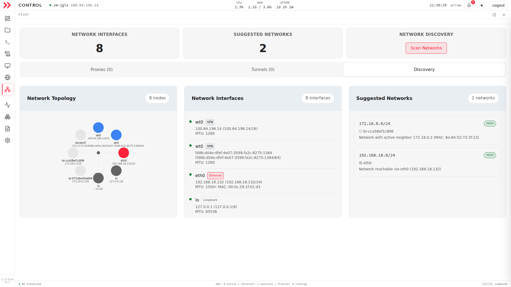Click the eth0 IP 192.168.18.132 line
This screenshot has width=511, height=287.
coord(229,182)
